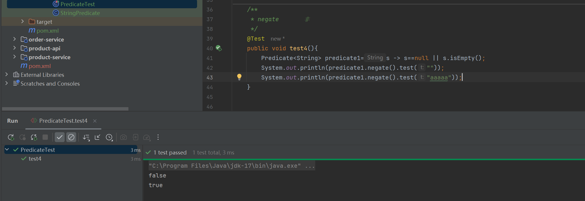This screenshot has height=201, width=585.
Task: Click the Import Tests arrow icon
Action: [x=135, y=137]
